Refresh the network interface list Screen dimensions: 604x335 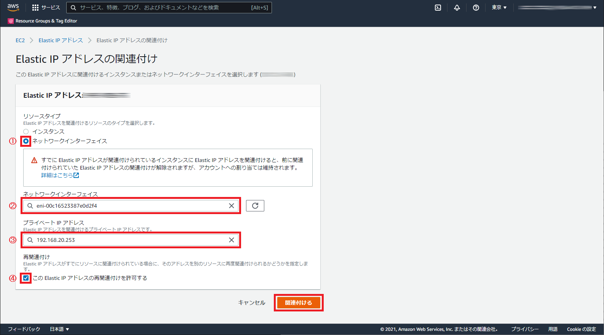pyautogui.click(x=255, y=206)
